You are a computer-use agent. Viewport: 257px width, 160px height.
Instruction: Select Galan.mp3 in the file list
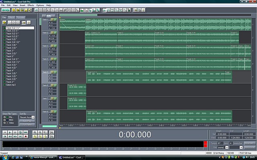11,85
